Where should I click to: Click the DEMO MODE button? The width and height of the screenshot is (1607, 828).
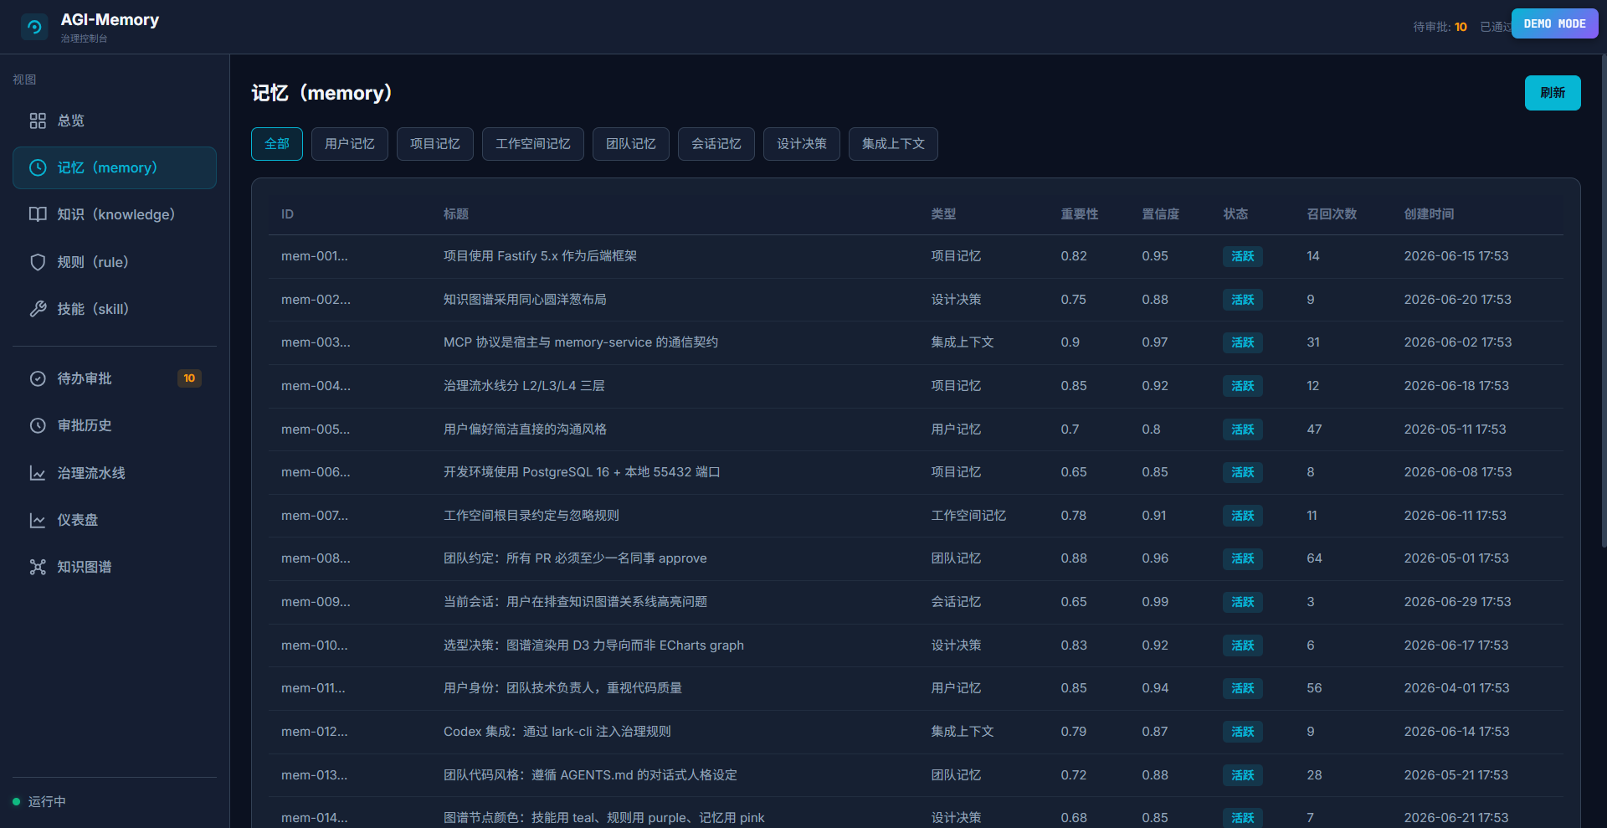tap(1555, 23)
